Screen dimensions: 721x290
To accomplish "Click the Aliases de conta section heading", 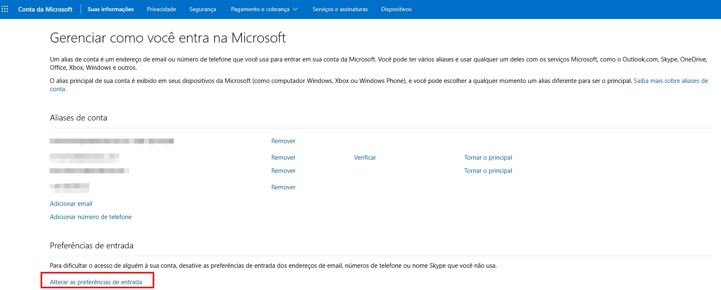I will [x=79, y=118].
